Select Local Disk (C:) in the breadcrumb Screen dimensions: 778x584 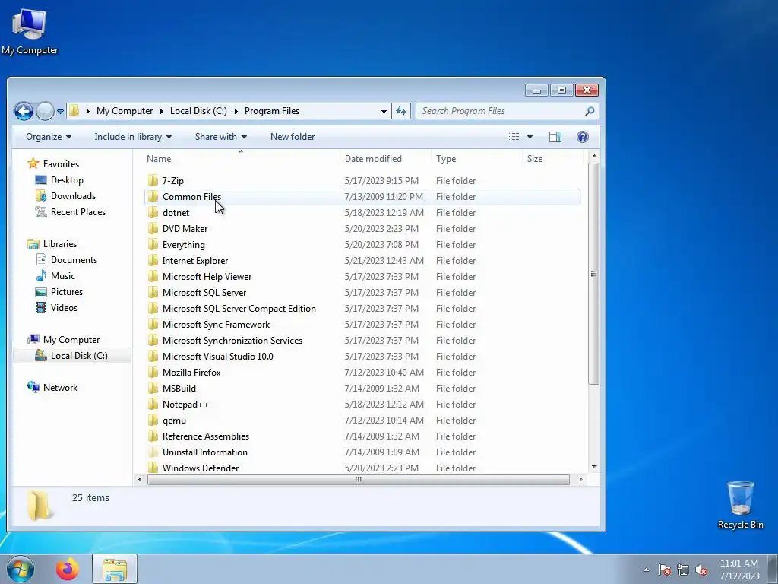tap(198, 111)
